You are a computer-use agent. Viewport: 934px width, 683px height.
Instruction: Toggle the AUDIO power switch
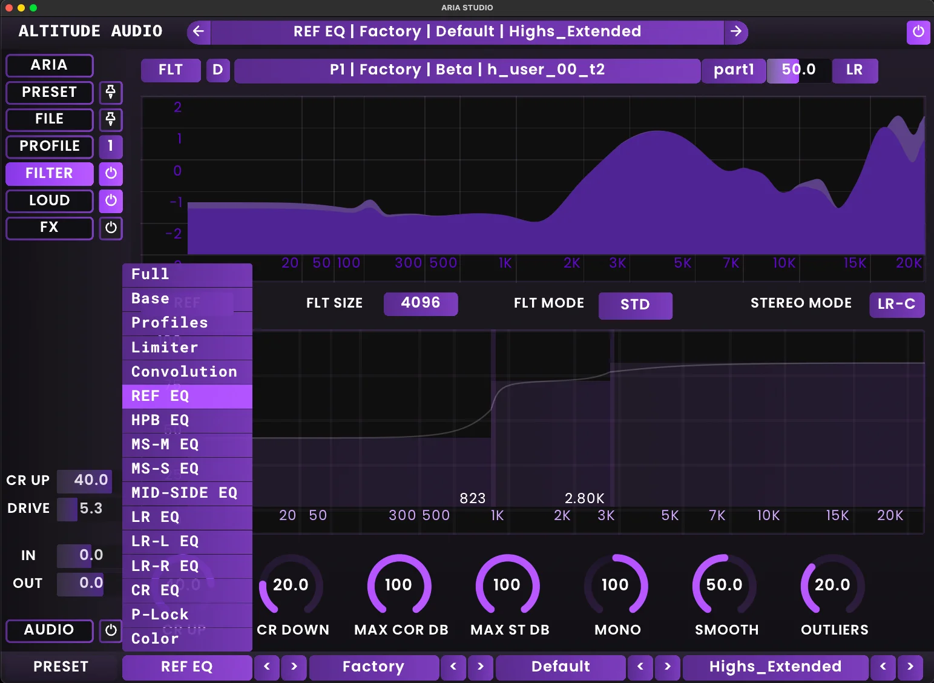click(x=111, y=631)
